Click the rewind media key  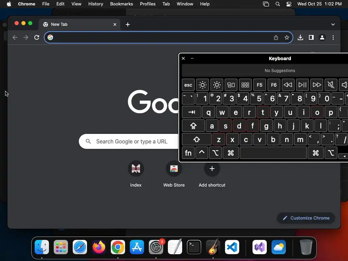coord(288,85)
